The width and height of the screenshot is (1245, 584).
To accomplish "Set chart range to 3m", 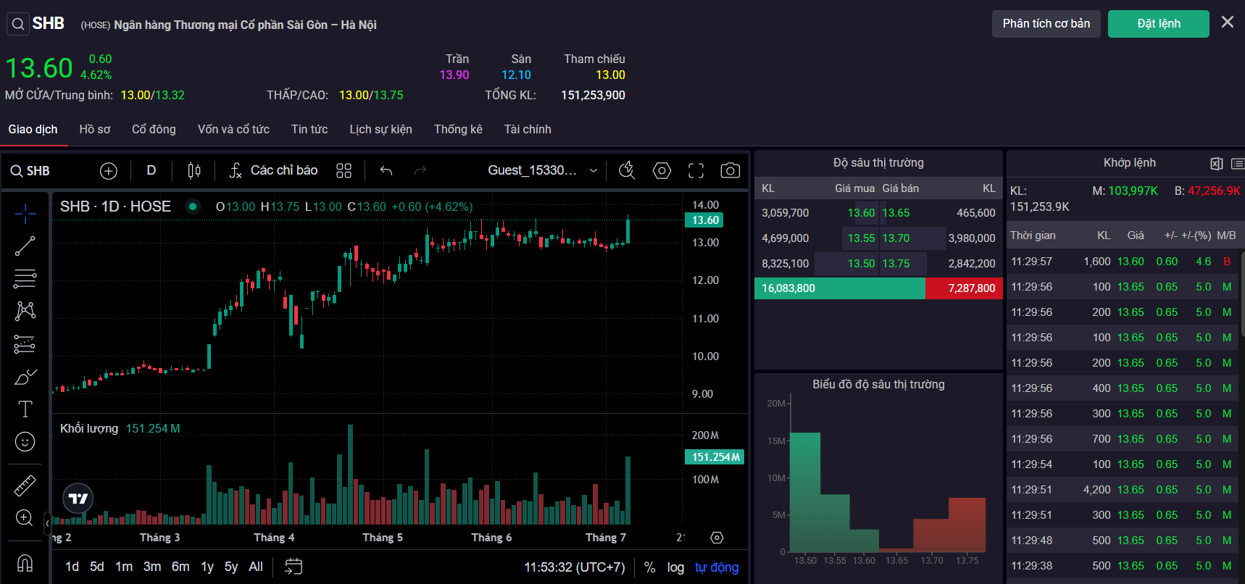I will (x=152, y=567).
